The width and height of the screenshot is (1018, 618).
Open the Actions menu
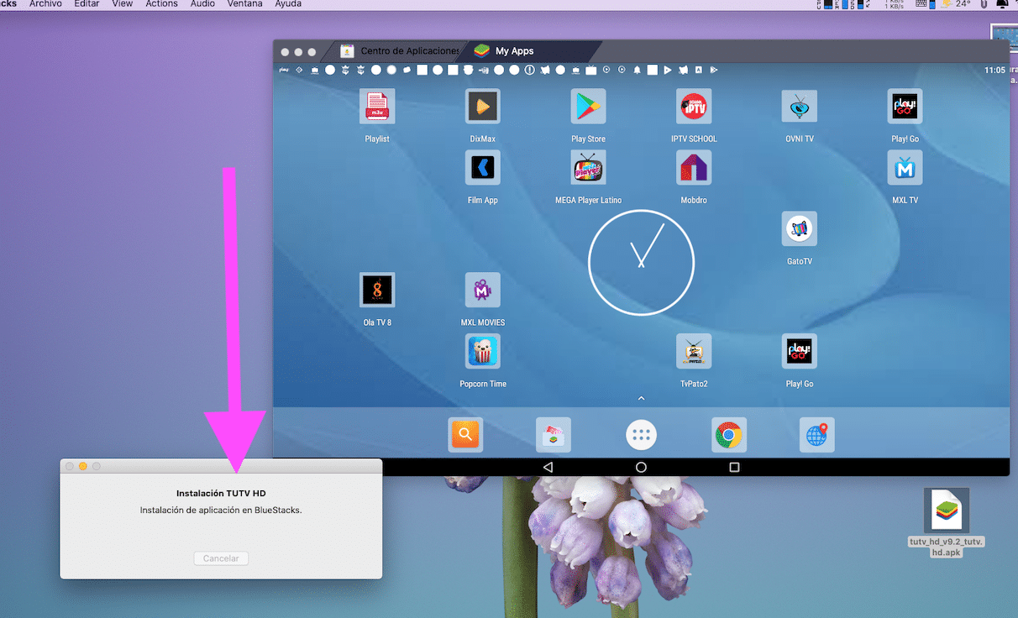[161, 4]
